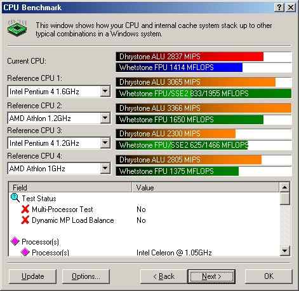299x291 pixels.
Task: Click the Processor(s) group diamond icon
Action: [15, 241]
